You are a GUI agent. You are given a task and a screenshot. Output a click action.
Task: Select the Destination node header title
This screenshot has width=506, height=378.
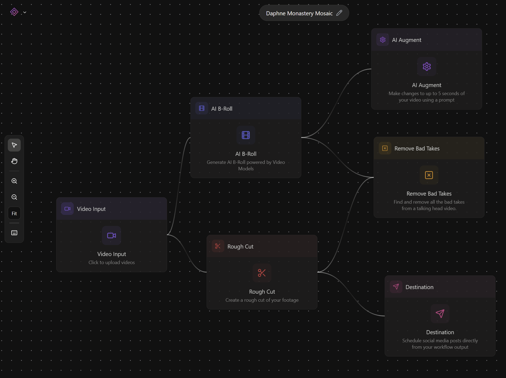[x=419, y=287]
